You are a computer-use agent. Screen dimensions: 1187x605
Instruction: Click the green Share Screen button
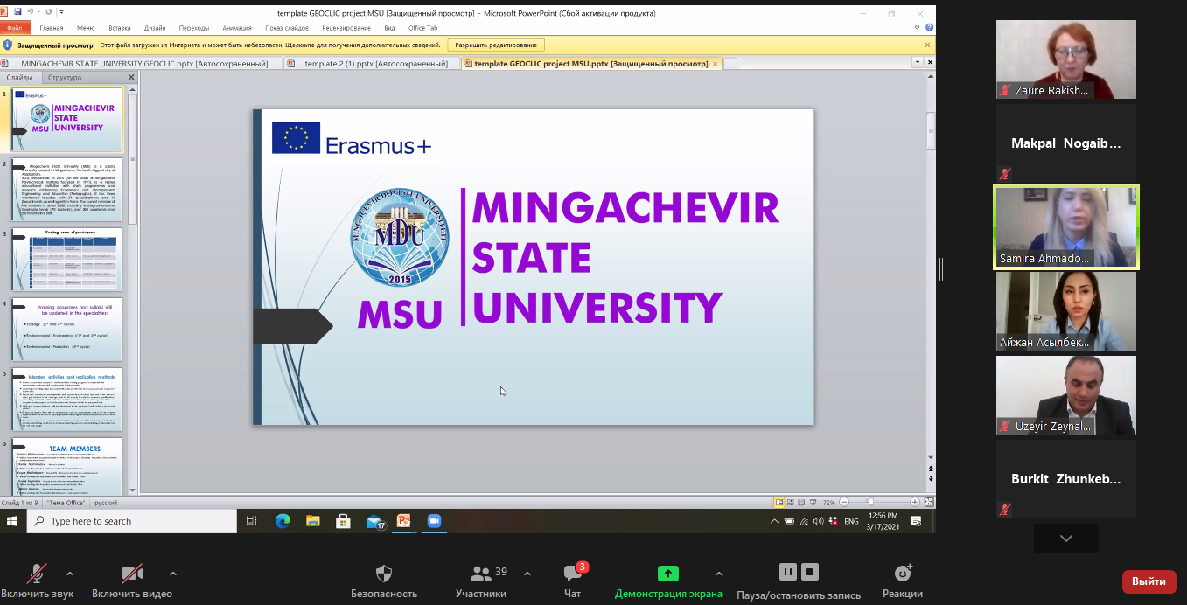point(668,574)
